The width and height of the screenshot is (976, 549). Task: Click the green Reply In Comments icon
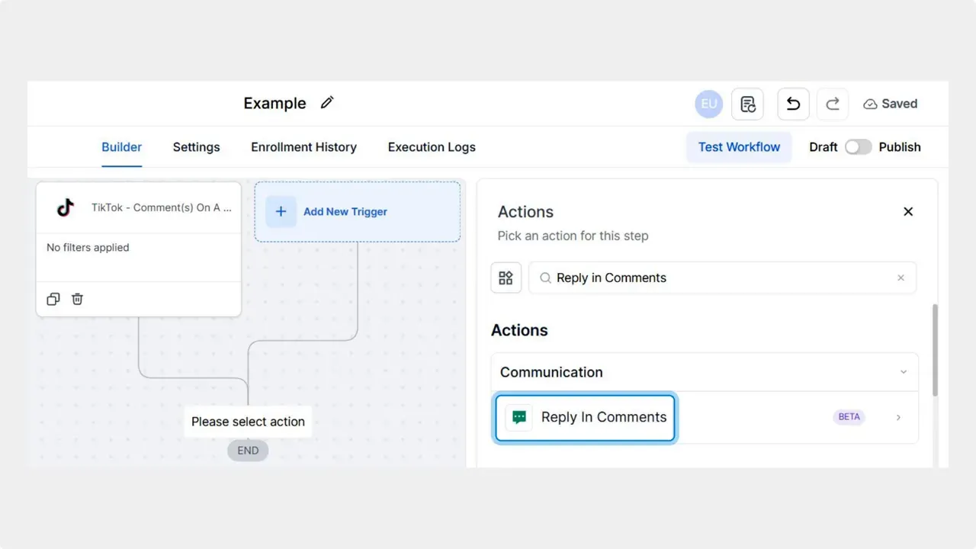point(518,417)
